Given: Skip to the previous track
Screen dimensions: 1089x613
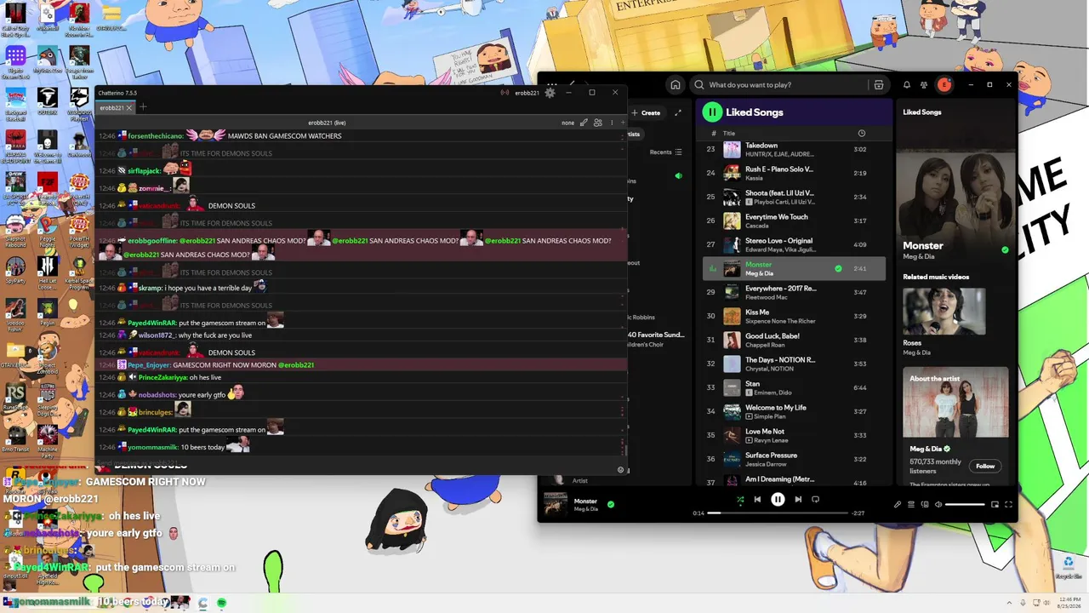Looking at the screenshot, I should click(757, 500).
